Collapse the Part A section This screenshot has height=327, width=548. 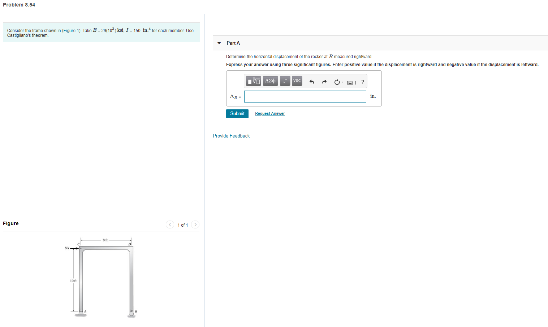point(219,43)
